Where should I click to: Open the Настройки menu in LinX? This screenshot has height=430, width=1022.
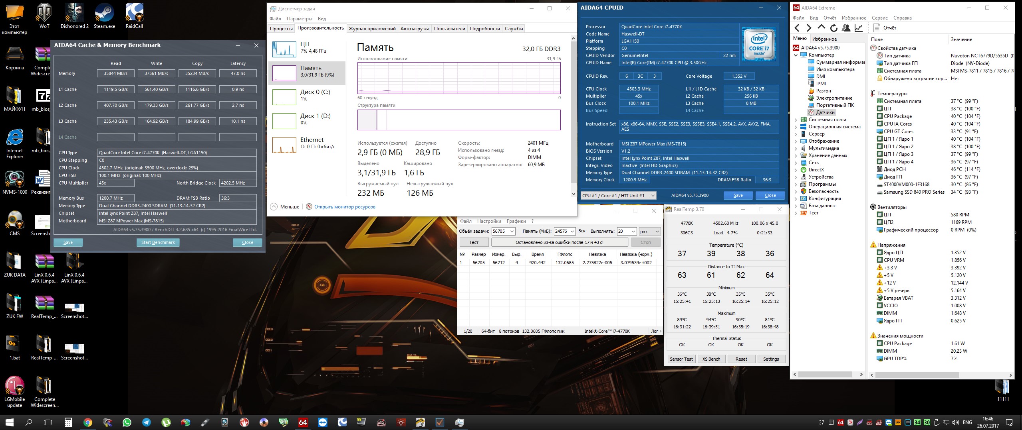click(489, 221)
